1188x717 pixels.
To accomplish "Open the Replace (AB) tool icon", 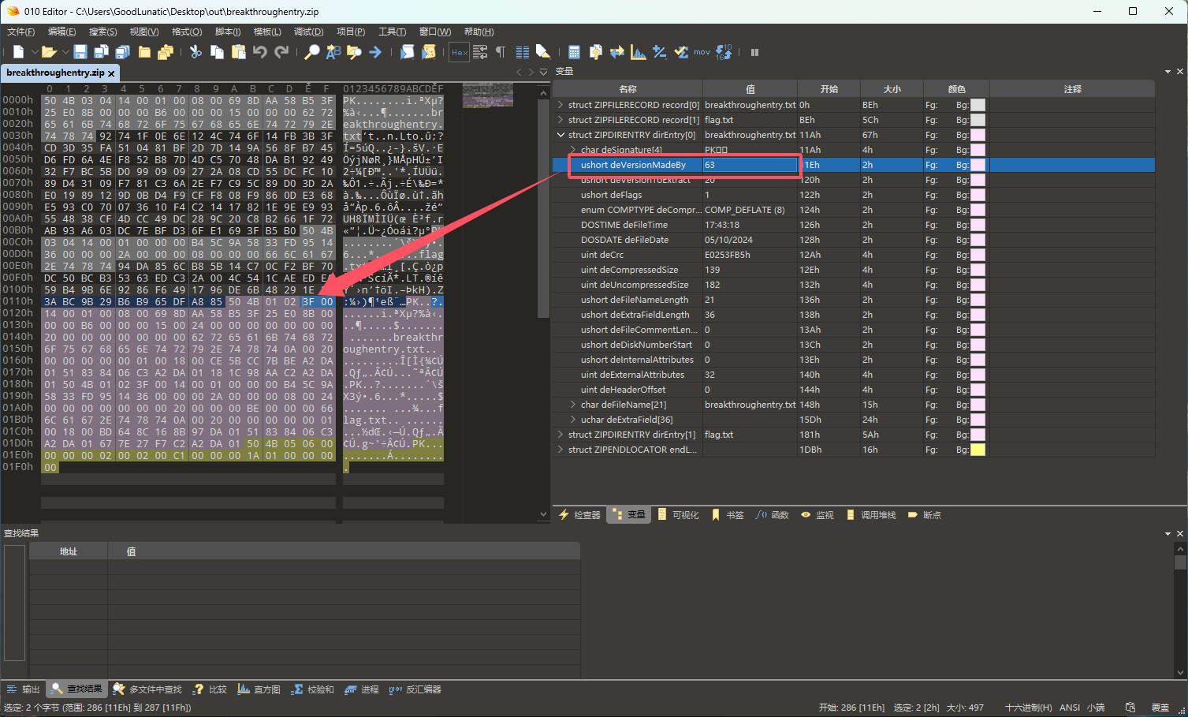I will 333,52.
